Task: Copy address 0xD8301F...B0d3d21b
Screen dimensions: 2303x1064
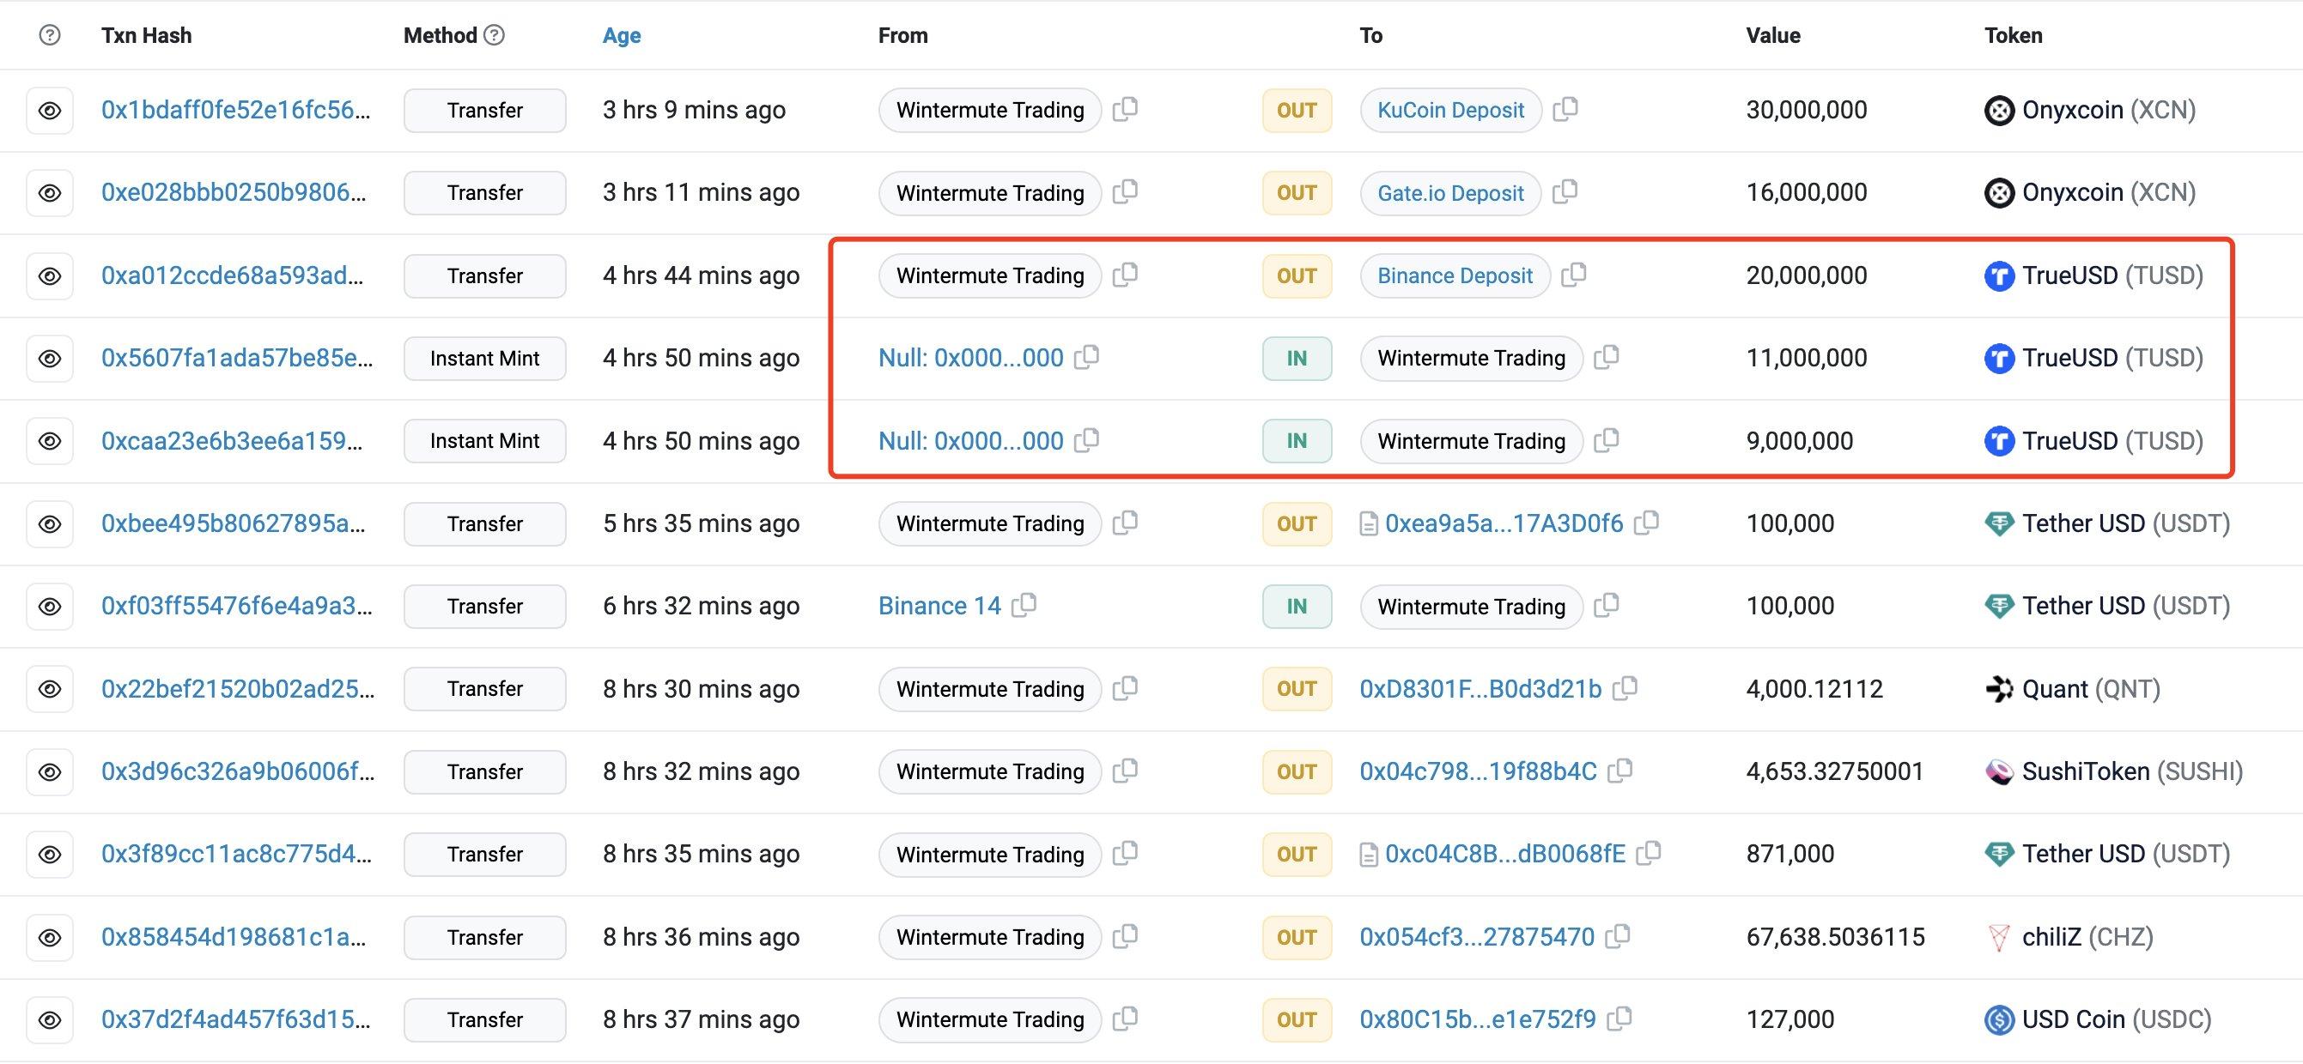Action: [1625, 688]
